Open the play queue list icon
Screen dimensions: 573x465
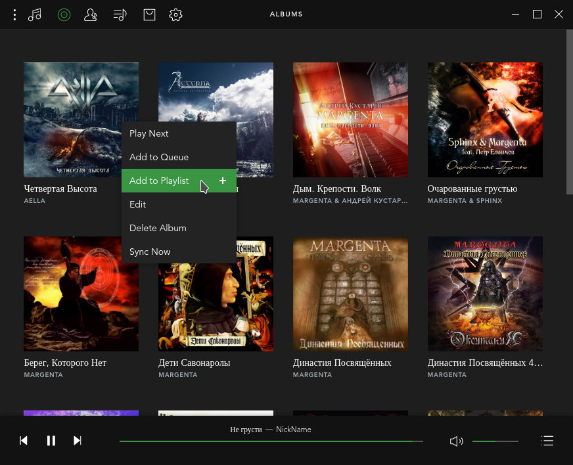pyautogui.click(x=547, y=441)
